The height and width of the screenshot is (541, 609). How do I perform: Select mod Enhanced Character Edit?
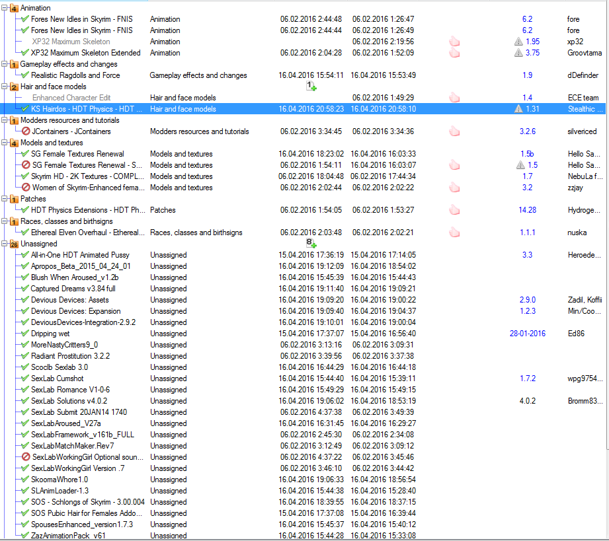click(71, 98)
